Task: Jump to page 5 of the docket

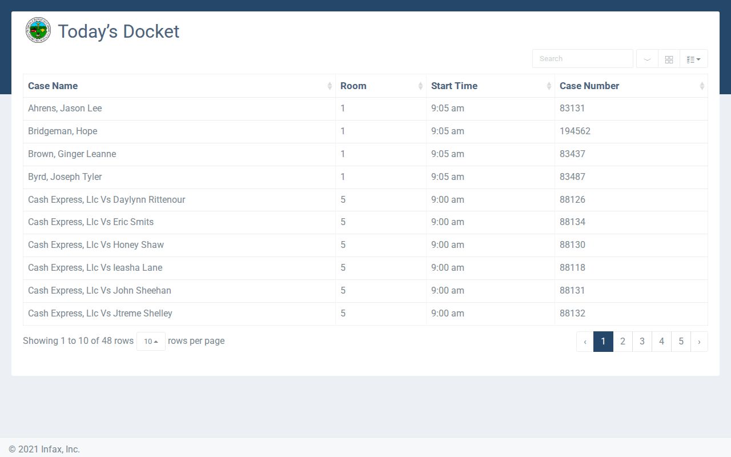Action: [x=681, y=342]
